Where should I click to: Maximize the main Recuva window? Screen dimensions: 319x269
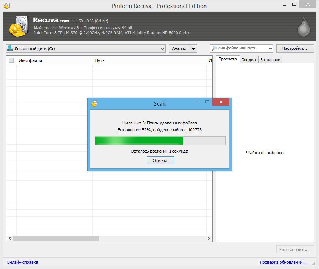(294, 4)
